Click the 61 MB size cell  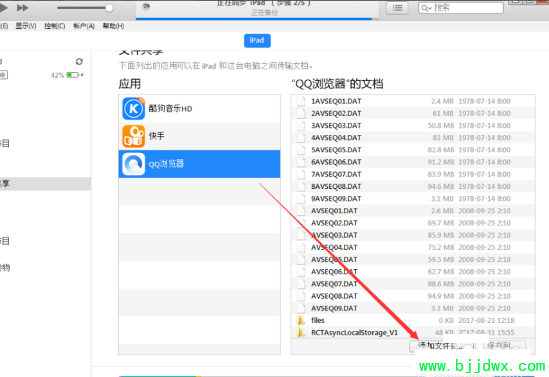(443, 113)
